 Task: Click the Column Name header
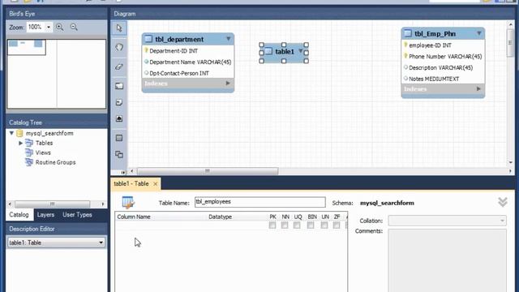tap(134, 217)
